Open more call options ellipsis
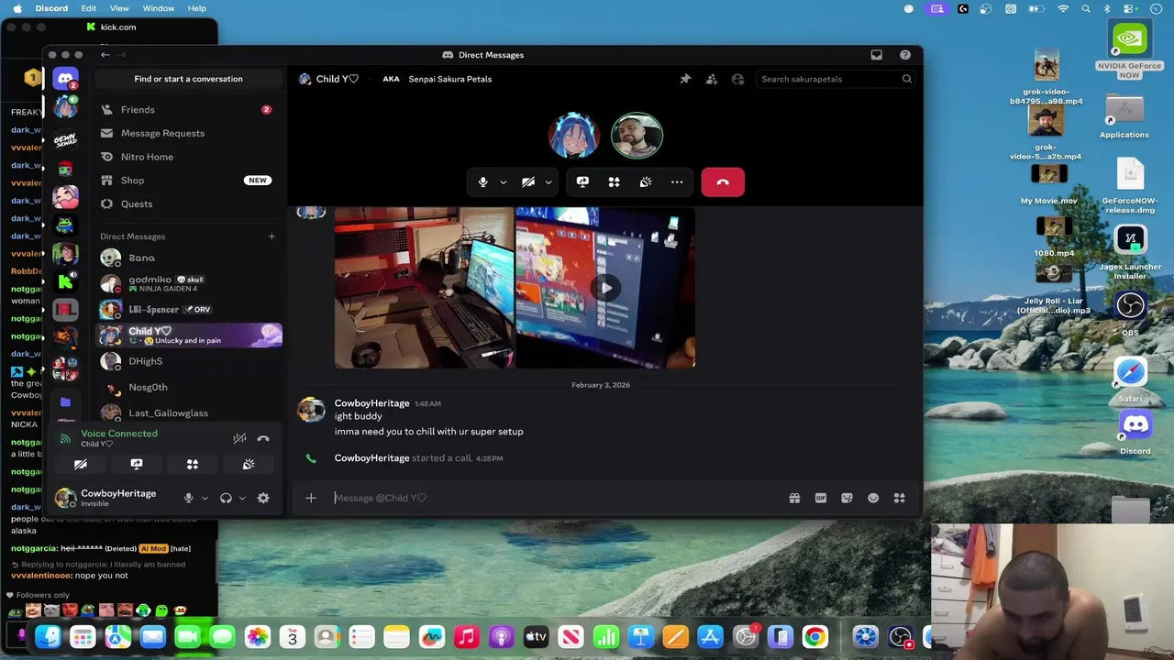1174x660 pixels. 677,182
